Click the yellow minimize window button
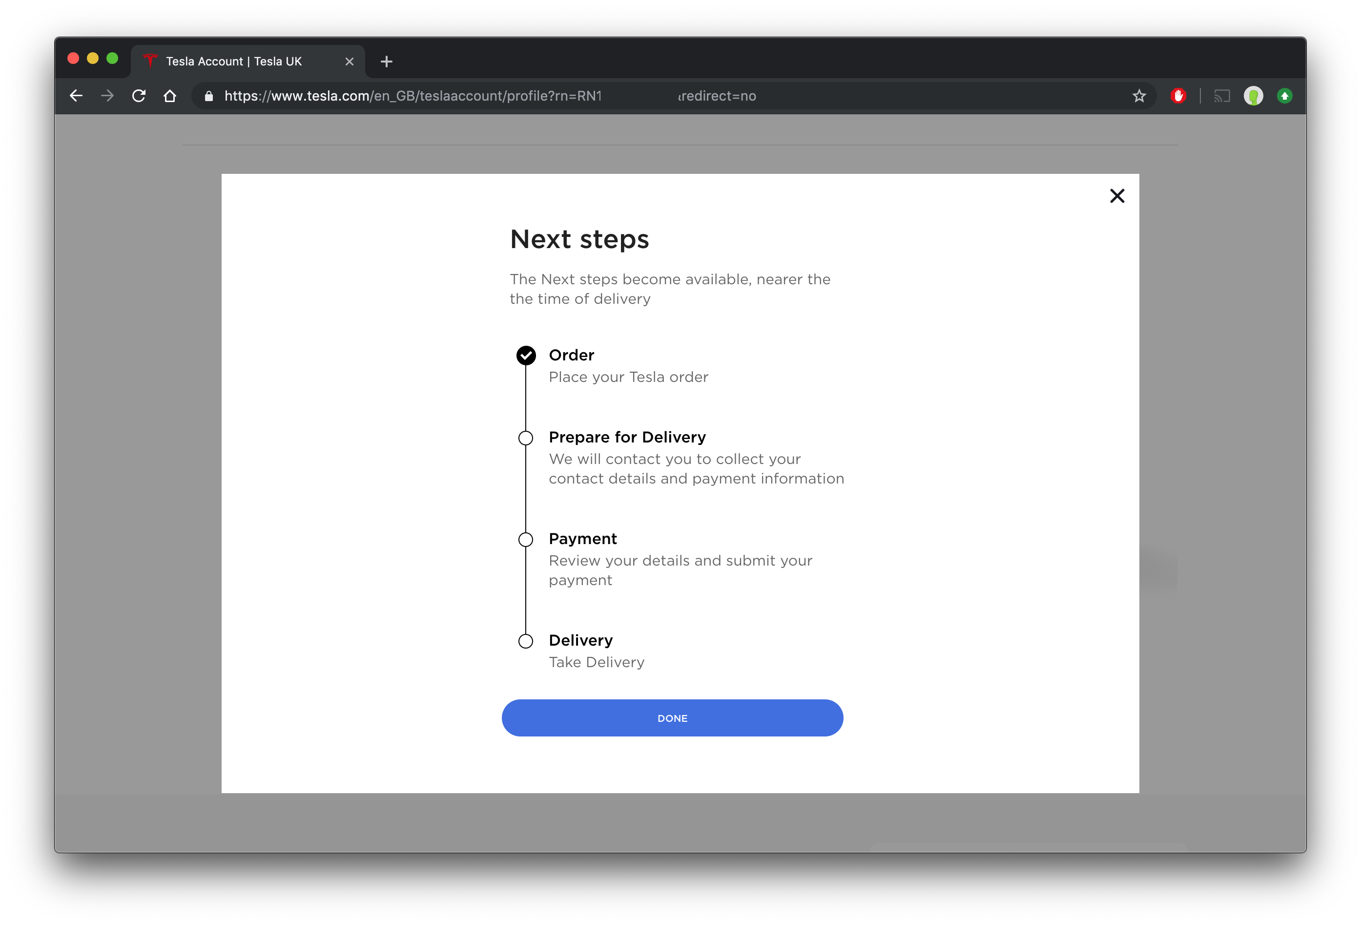This screenshot has width=1361, height=925. click(93, 58)
